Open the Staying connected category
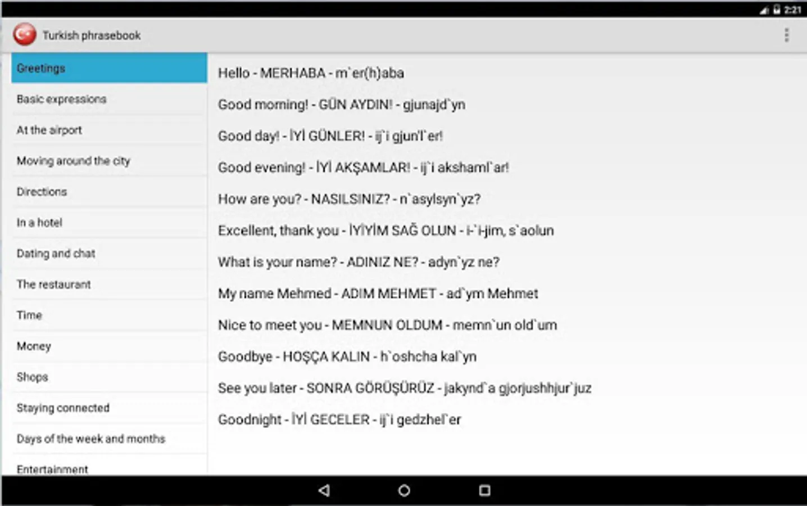The height and width of the screenshot is (506, 807). [109, 408]
